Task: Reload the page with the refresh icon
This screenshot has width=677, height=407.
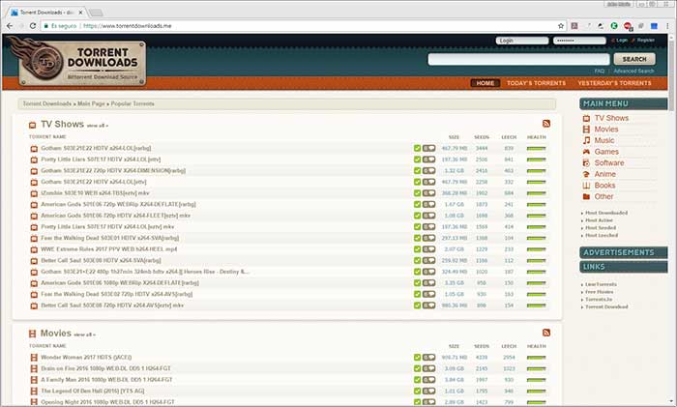Action: coord(32,26)
